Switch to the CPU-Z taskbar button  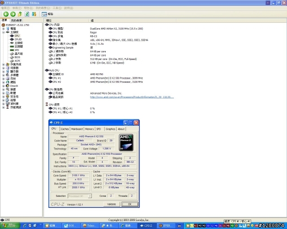147,226
